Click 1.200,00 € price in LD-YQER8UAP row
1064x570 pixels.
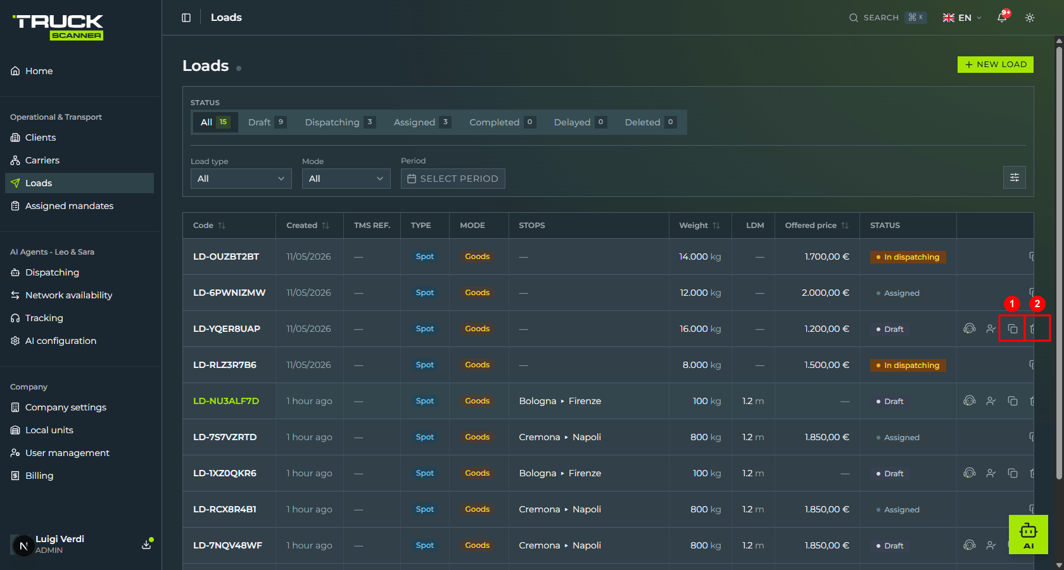click(826, 329)
